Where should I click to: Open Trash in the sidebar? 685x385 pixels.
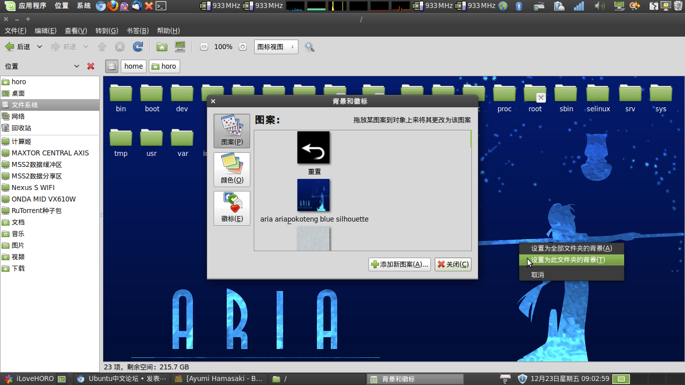pyautogui.click(x=50, y=128)
